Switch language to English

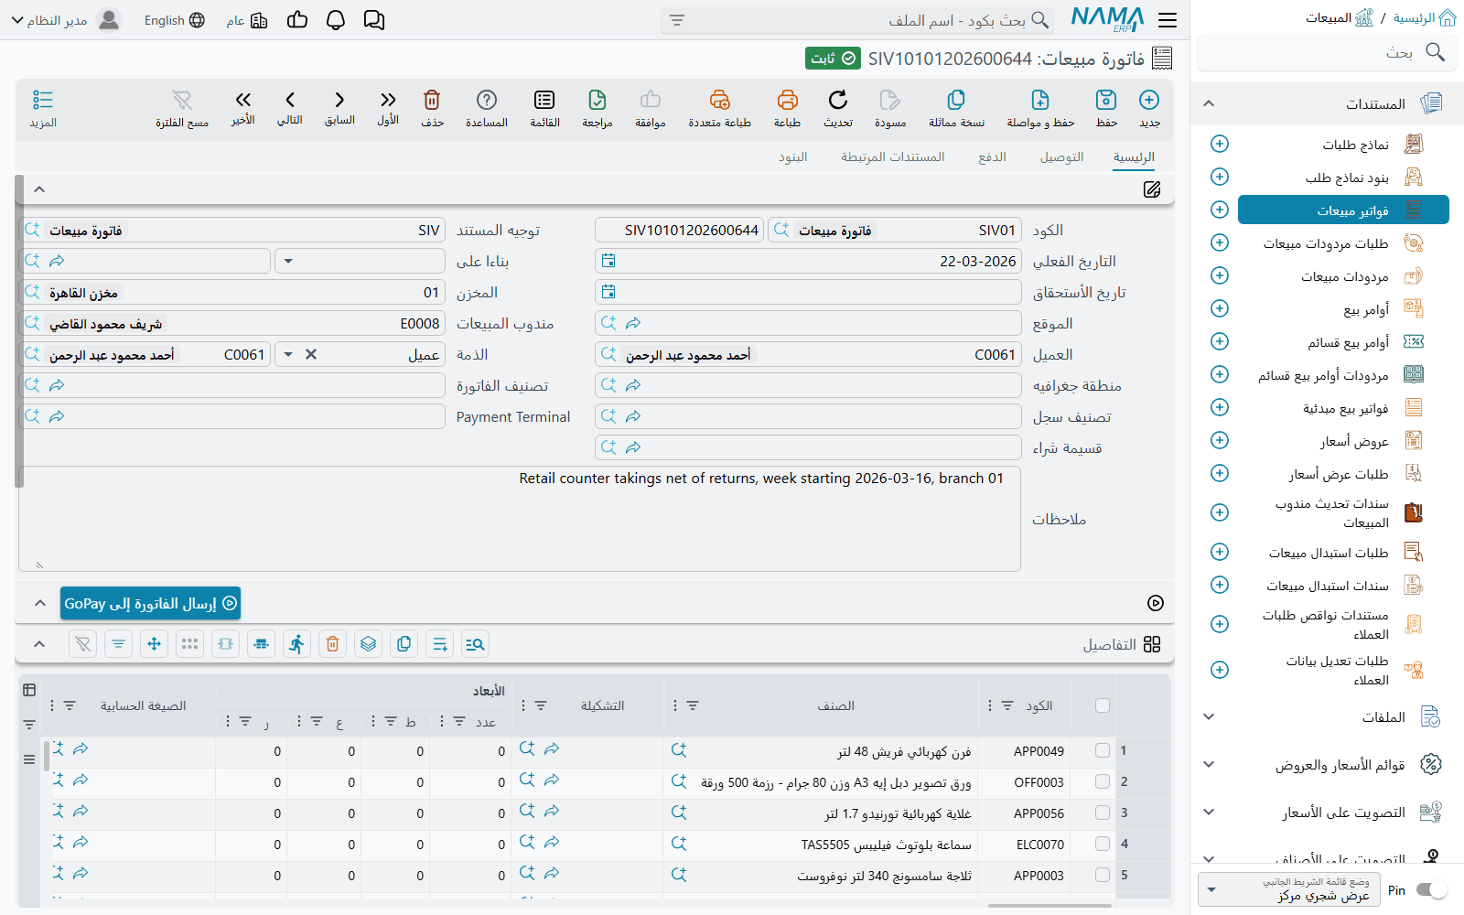[174, 20]
